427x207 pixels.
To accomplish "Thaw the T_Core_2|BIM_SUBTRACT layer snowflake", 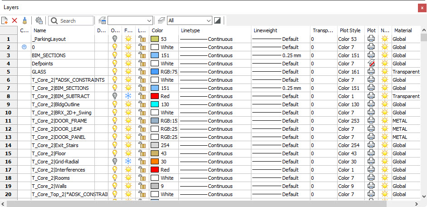I will [128, 96].
